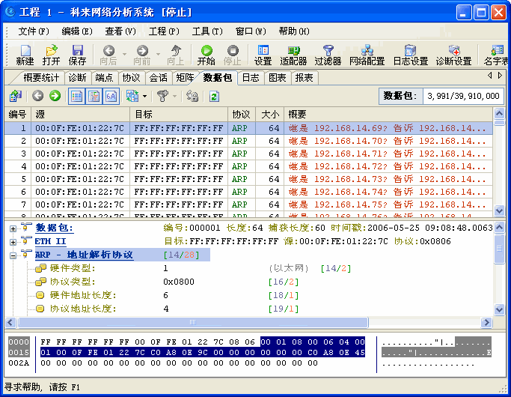Click the 向上 (Up) toolbar icon
This screenshot has height=397, width=511.
(176, 55)
